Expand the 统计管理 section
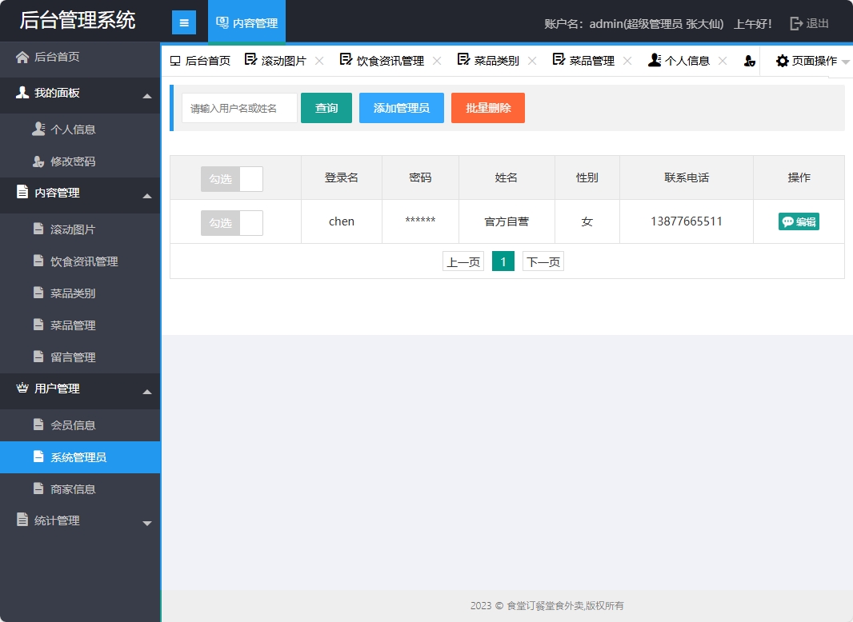This screenshot has width=853, height=622. (x=80, y=520)
